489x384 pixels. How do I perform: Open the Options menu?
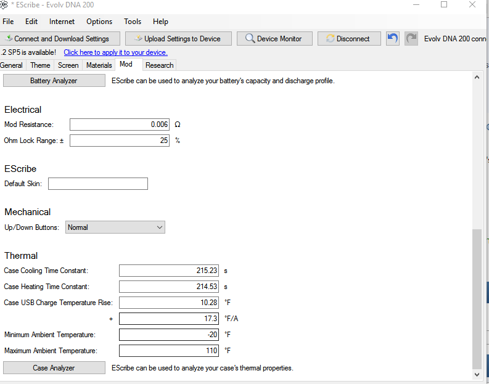pos(99,22)
